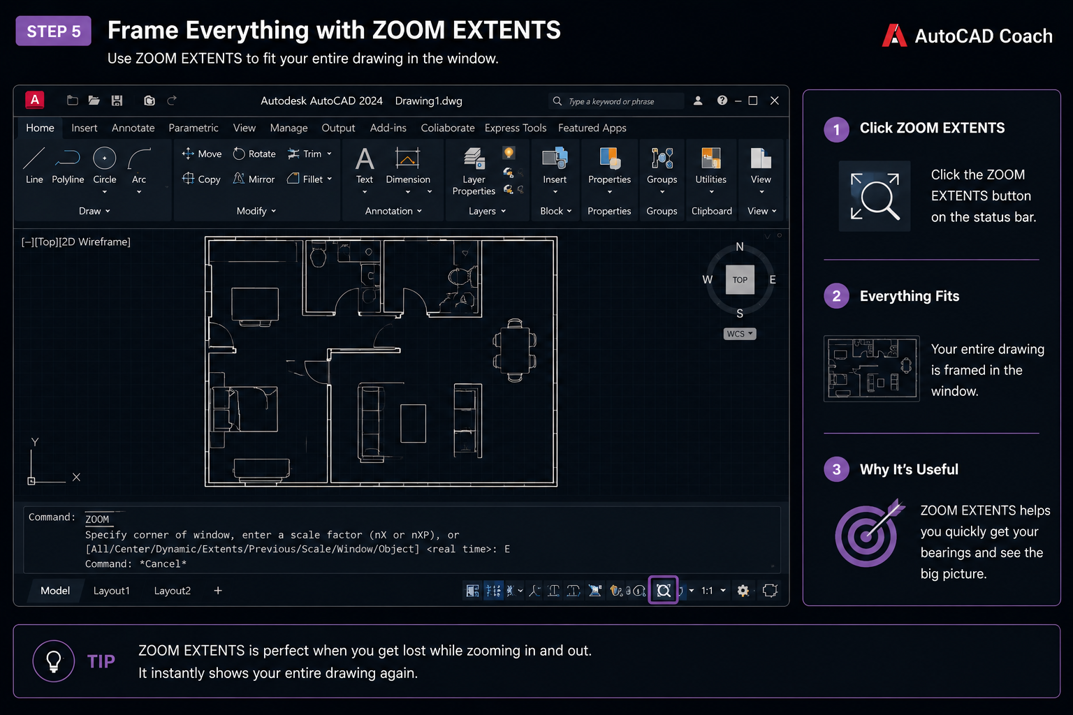The height and width of the screenshot is (715, 1073).
Task: Click in the keyword search field
Action: tap(617, 101)
